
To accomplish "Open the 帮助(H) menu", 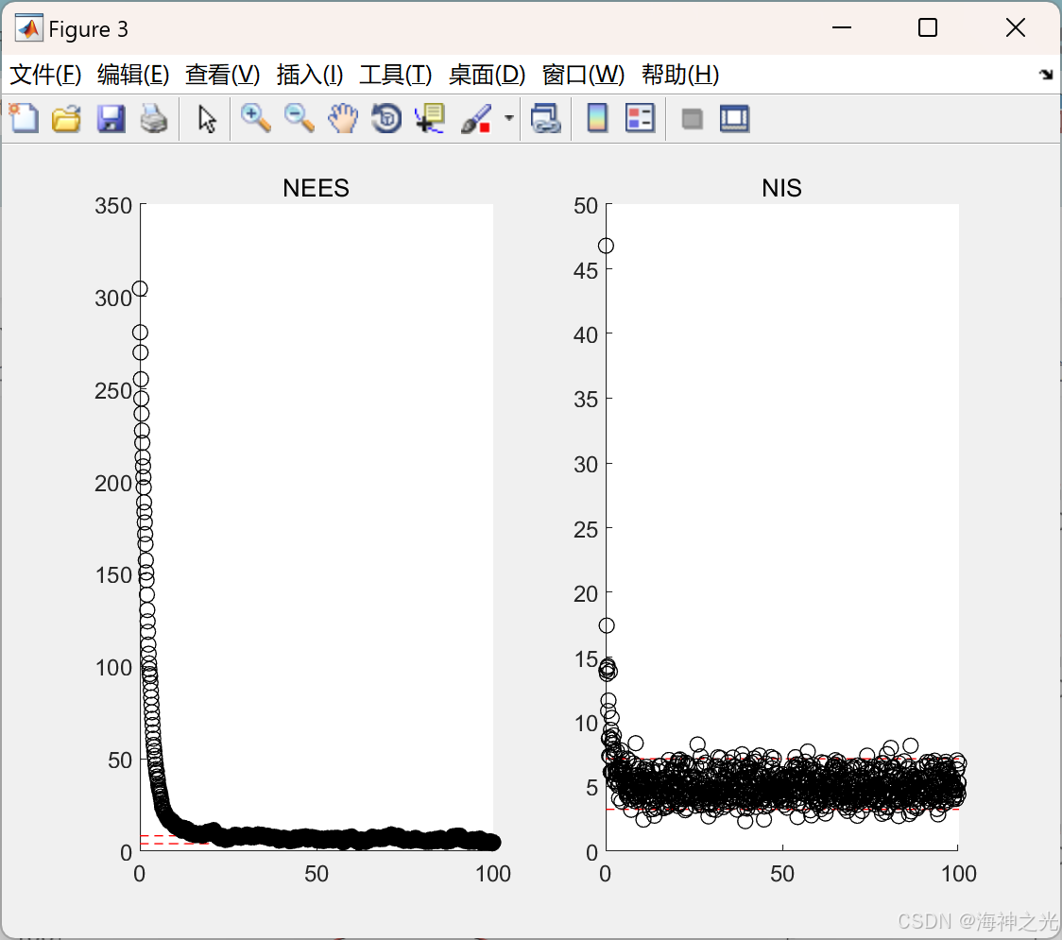I will pyautogui.click(x=680, y=75).
